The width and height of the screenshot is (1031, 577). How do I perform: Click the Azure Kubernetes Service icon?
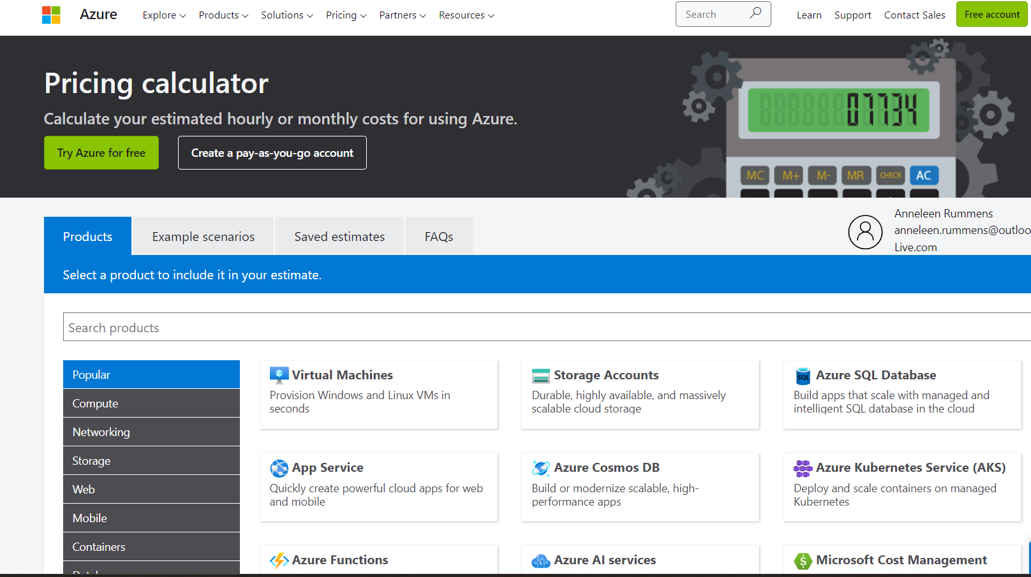(803, 468)
